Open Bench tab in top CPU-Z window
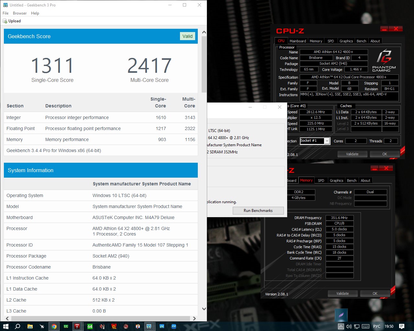Screen dimensions: 414x331 [x=361, y=41]
